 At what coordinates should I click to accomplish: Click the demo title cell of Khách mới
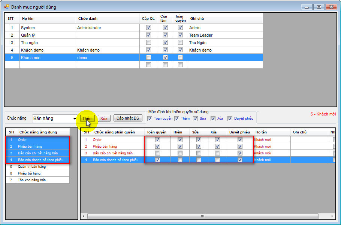(108, 58)
